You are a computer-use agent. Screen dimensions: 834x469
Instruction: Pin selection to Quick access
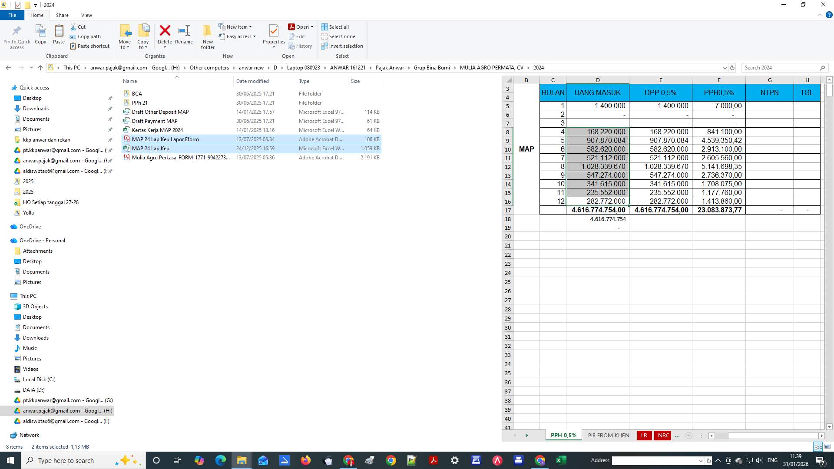click(17, 36)
